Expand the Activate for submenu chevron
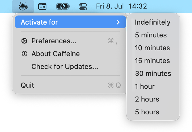Viewport: 192px width, 132px height. click(x=118, y=22)
